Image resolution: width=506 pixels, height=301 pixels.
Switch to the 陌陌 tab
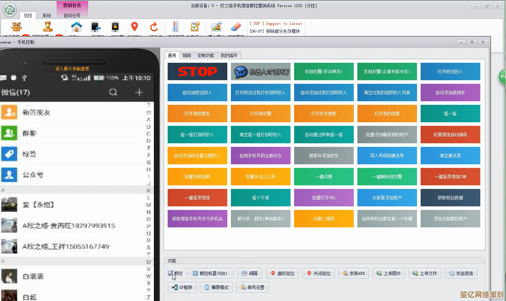pos(187,55)
